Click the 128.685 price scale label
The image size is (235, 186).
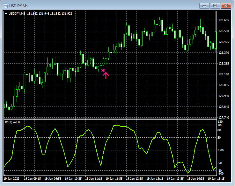[x=224, y=20]
